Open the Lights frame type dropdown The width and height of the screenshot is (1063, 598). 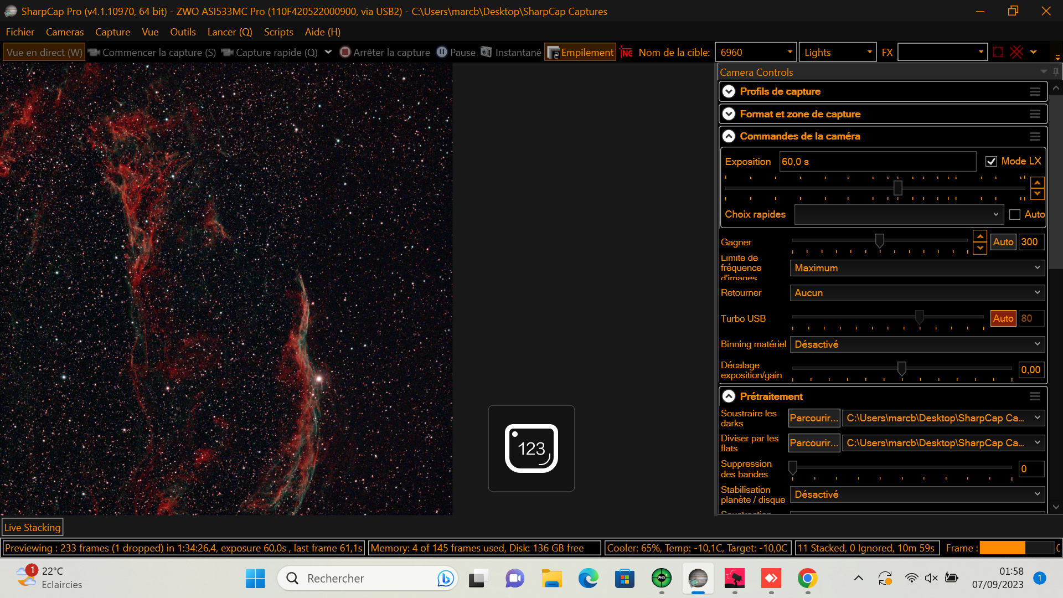pos(869,52)
